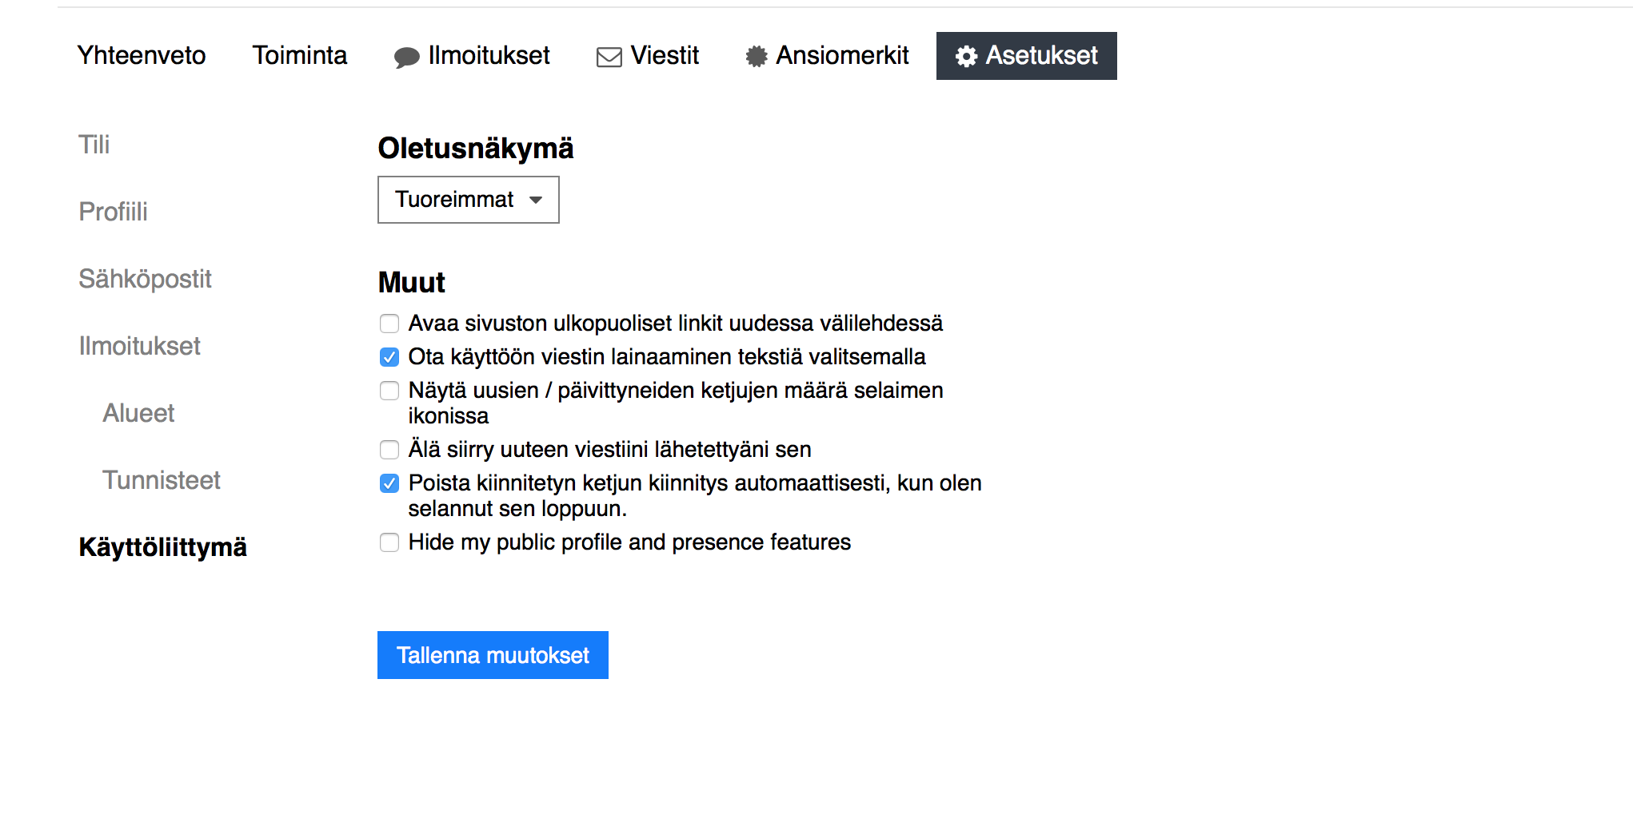This screenshot has width=1633, height=834.
Task: Check 'Älä siirry uuteen viestiini' option
Action: pyautogui.click(x=389, y=450)
